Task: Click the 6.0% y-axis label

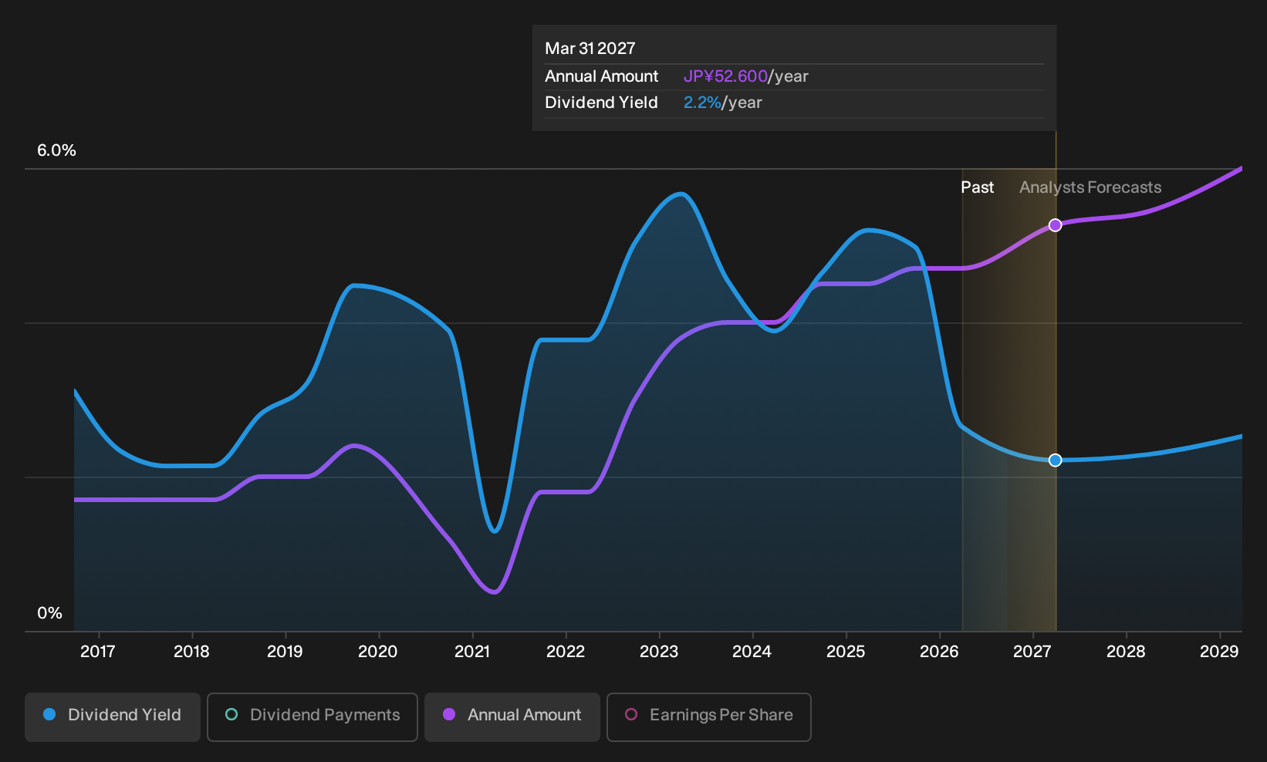Action: [x=56, y=150]
